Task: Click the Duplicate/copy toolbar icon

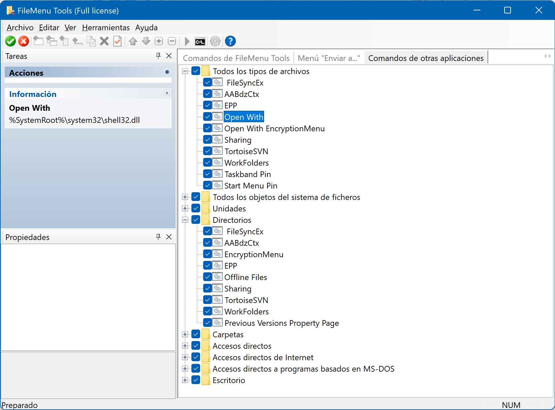Action: click(x=91, y=41)
